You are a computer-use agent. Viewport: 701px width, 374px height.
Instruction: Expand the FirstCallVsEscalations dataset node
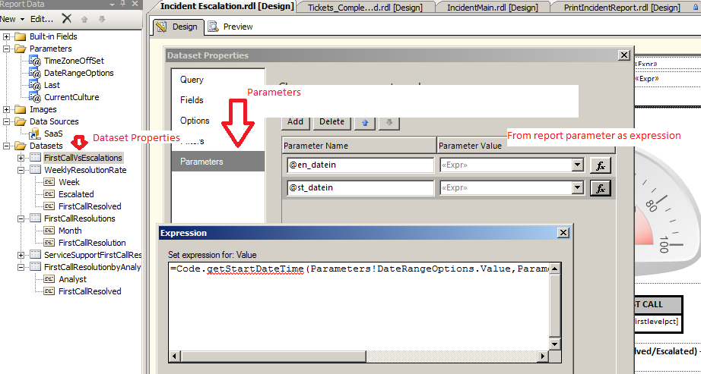(x=21, y=158)
